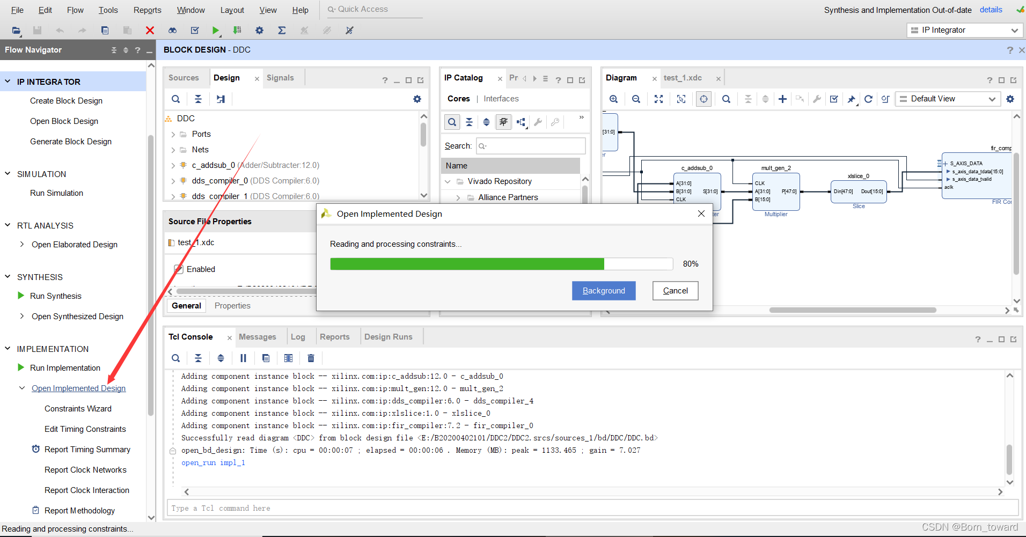The height and width of the screenshot is (537, 1026).
Task: Select the Multiplier block mult_gen_2
Action: pos(776,192)
